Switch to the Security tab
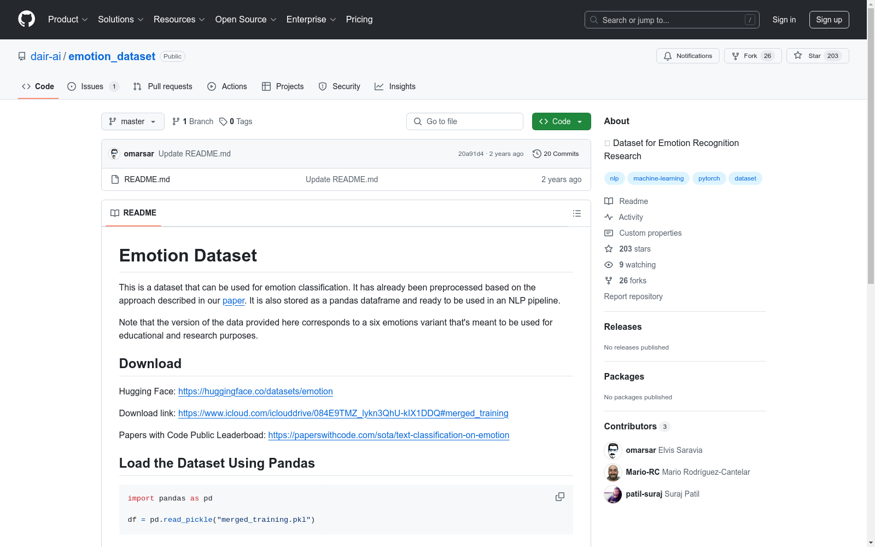The height and width of the screenshot is (547, 875). pyautogui.click(x=340, y=86)
